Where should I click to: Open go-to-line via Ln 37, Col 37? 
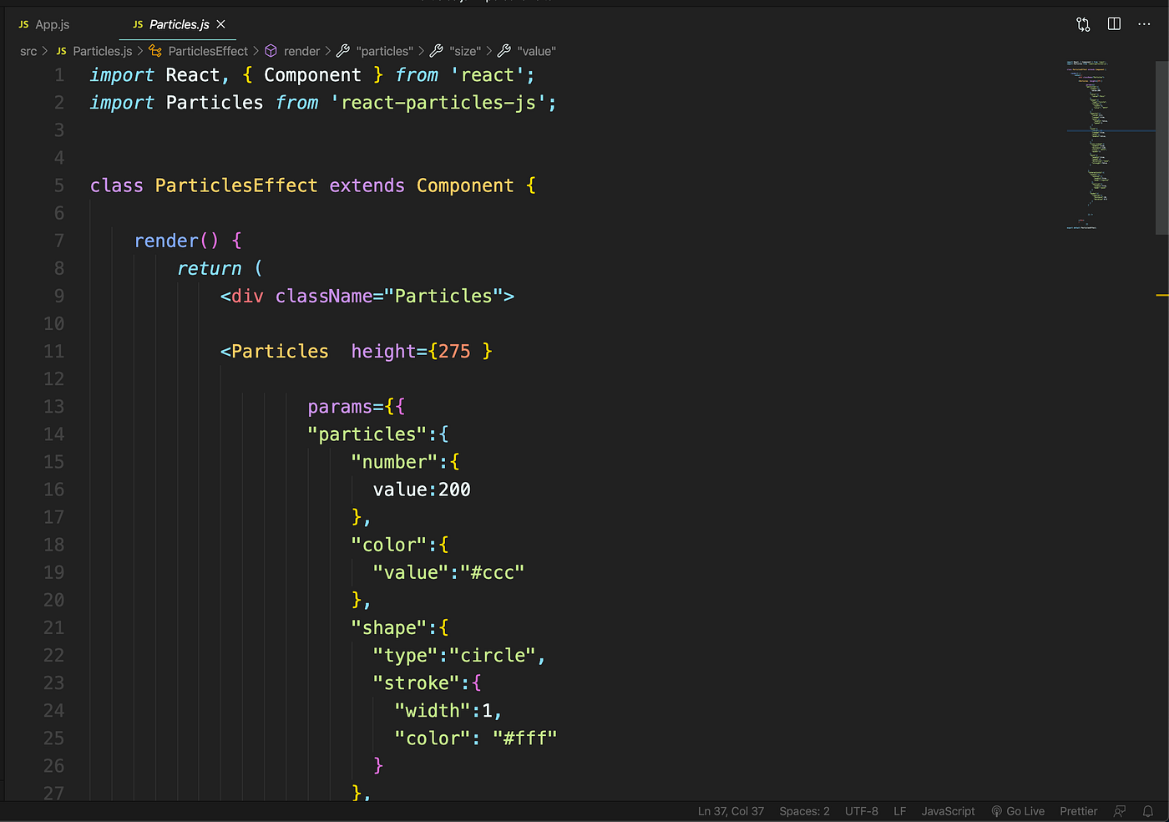coord(730,810)
